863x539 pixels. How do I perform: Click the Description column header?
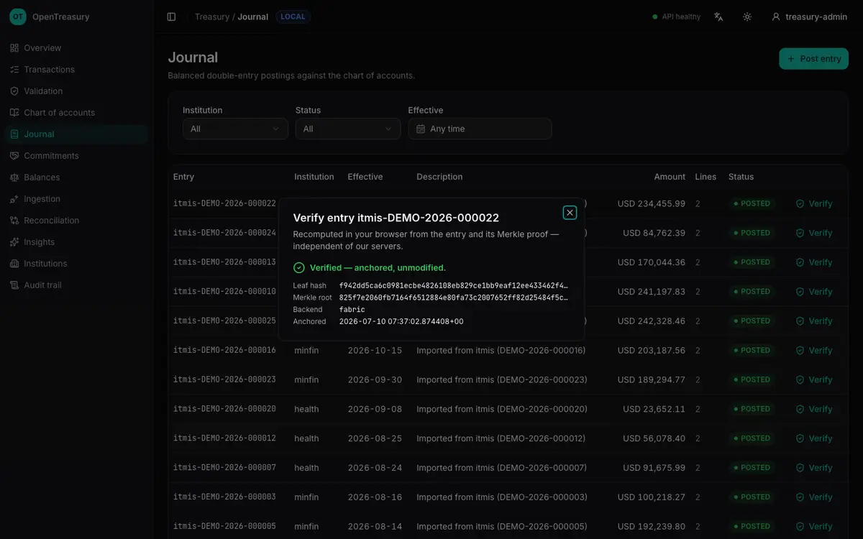tap(439, 177)
